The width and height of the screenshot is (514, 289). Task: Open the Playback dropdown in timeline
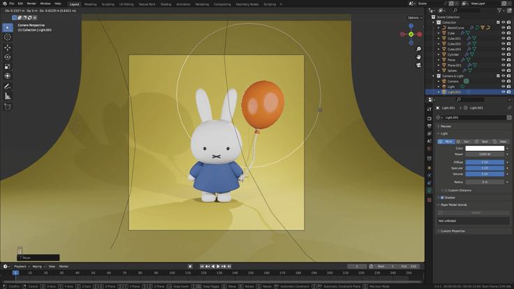click(22, 267)
